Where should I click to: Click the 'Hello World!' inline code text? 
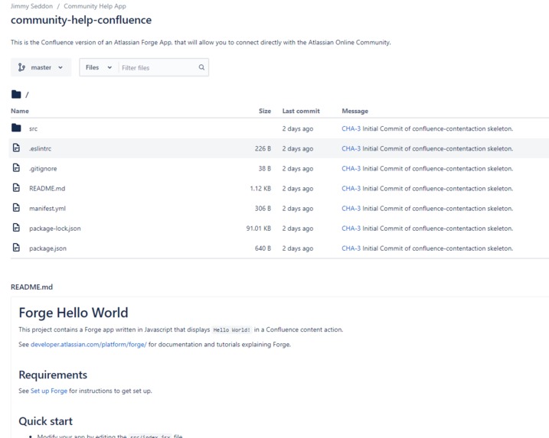point(232,329)
